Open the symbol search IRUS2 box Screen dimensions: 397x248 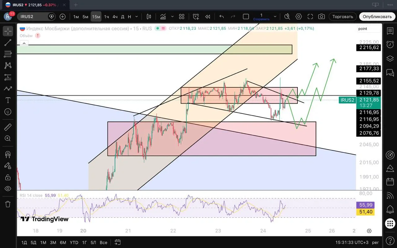36,16
